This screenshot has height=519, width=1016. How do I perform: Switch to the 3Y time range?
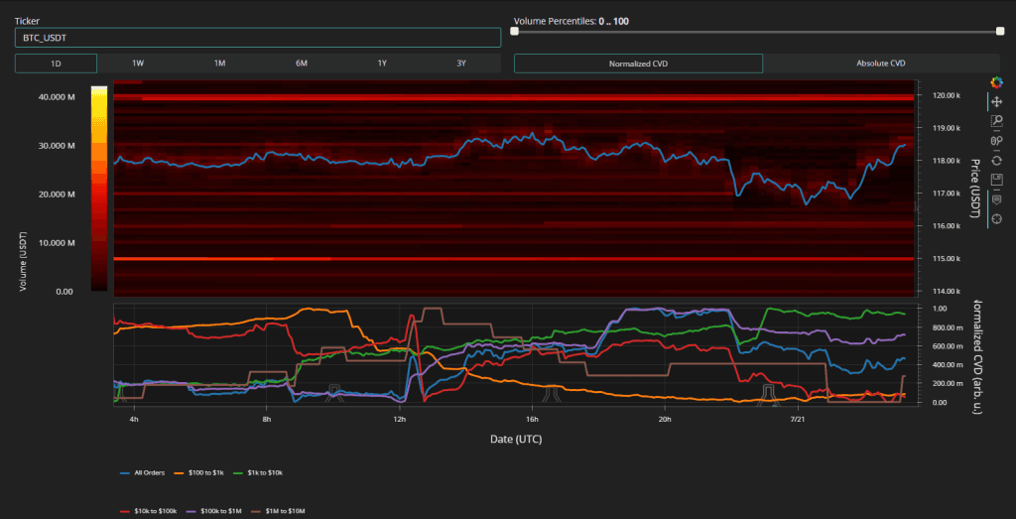461,64
